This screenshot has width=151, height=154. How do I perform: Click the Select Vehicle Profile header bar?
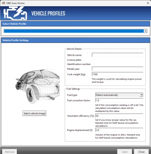[75, 24]
